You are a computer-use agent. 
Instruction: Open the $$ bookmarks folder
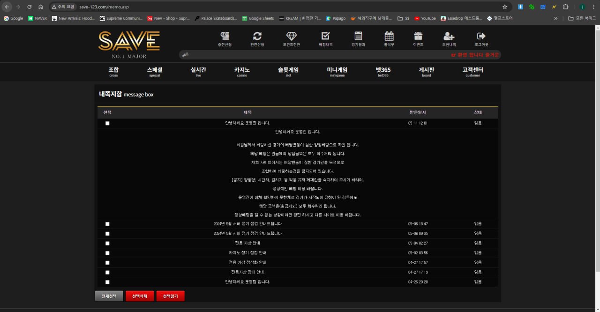coord(403,18)
